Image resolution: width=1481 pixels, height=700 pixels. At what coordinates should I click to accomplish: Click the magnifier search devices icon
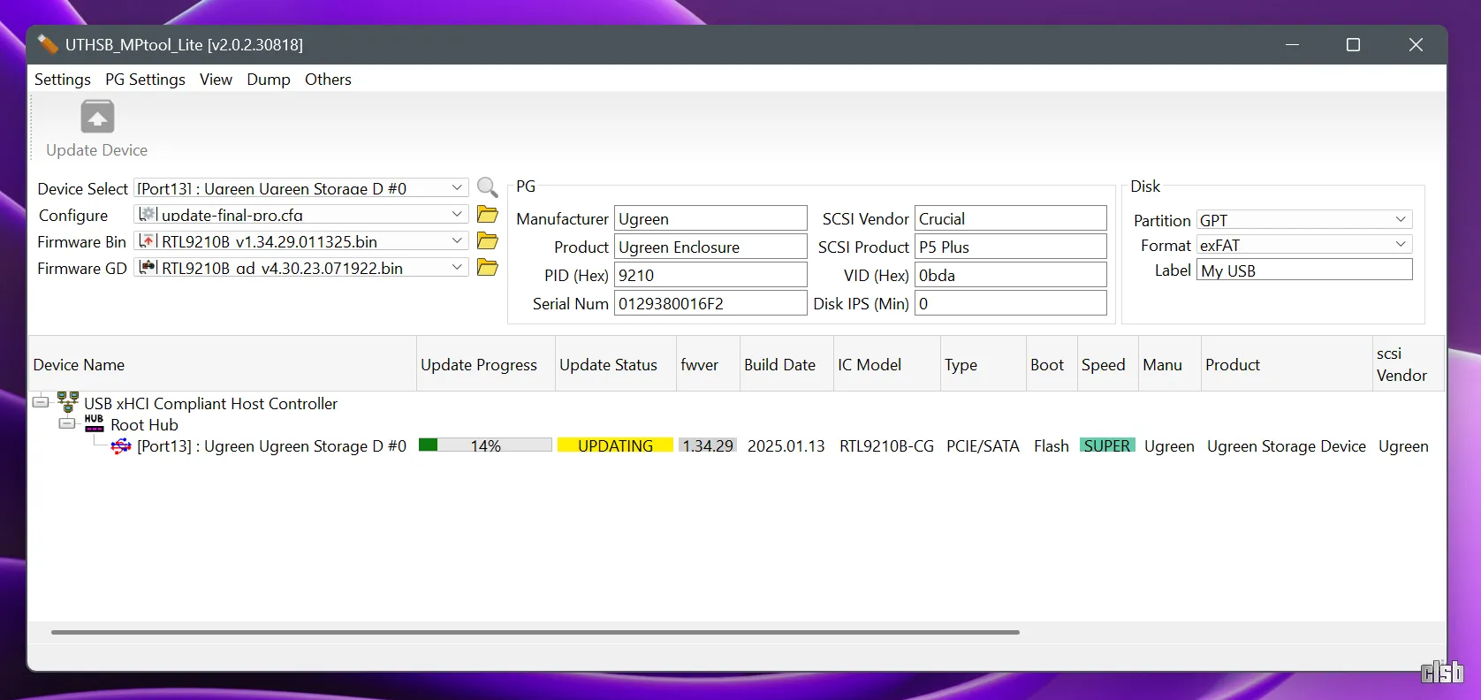coord(487,187)
